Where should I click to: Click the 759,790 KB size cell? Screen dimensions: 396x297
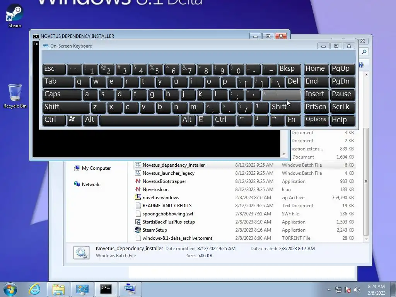[343, 198]
